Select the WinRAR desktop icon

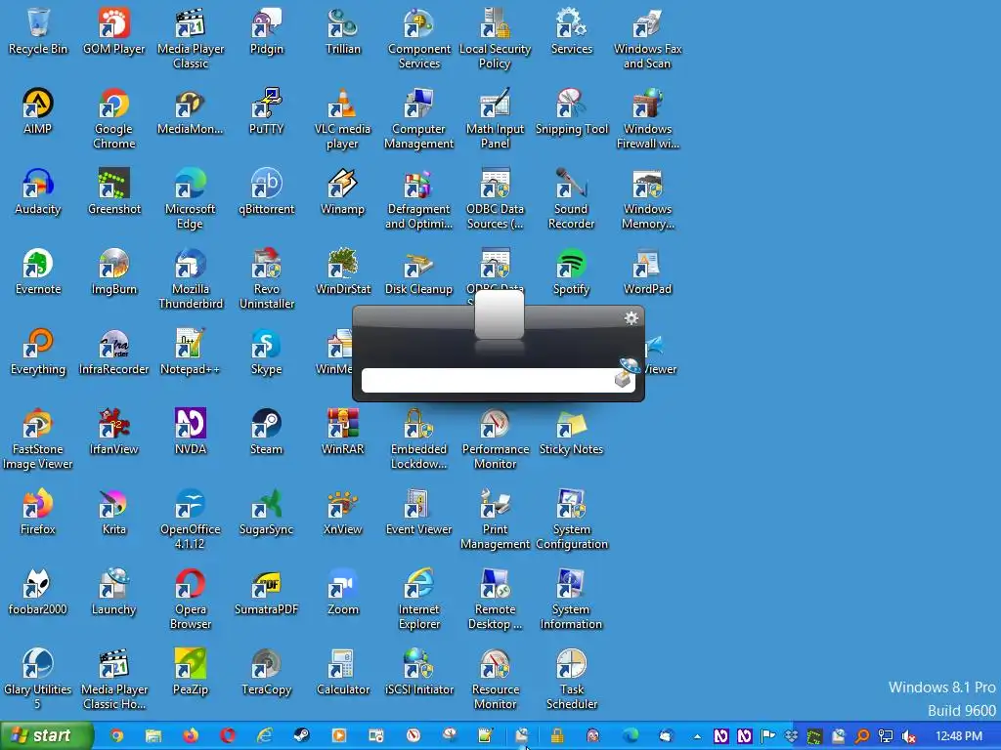[x=343, y=433]
